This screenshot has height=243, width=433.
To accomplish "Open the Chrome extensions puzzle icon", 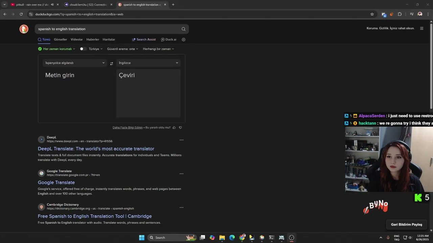I will click(400, 14).
